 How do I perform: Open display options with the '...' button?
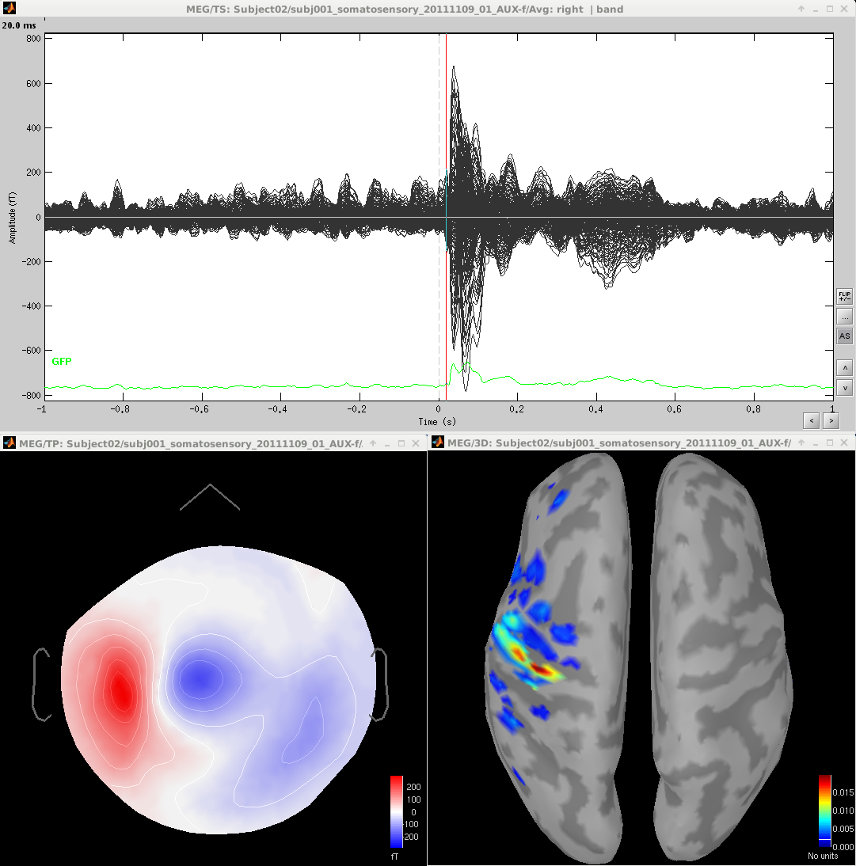[x=845, y=317]
